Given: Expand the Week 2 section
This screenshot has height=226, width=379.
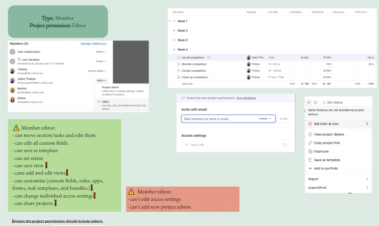Looking at the screenshot, I should point(174,30).
